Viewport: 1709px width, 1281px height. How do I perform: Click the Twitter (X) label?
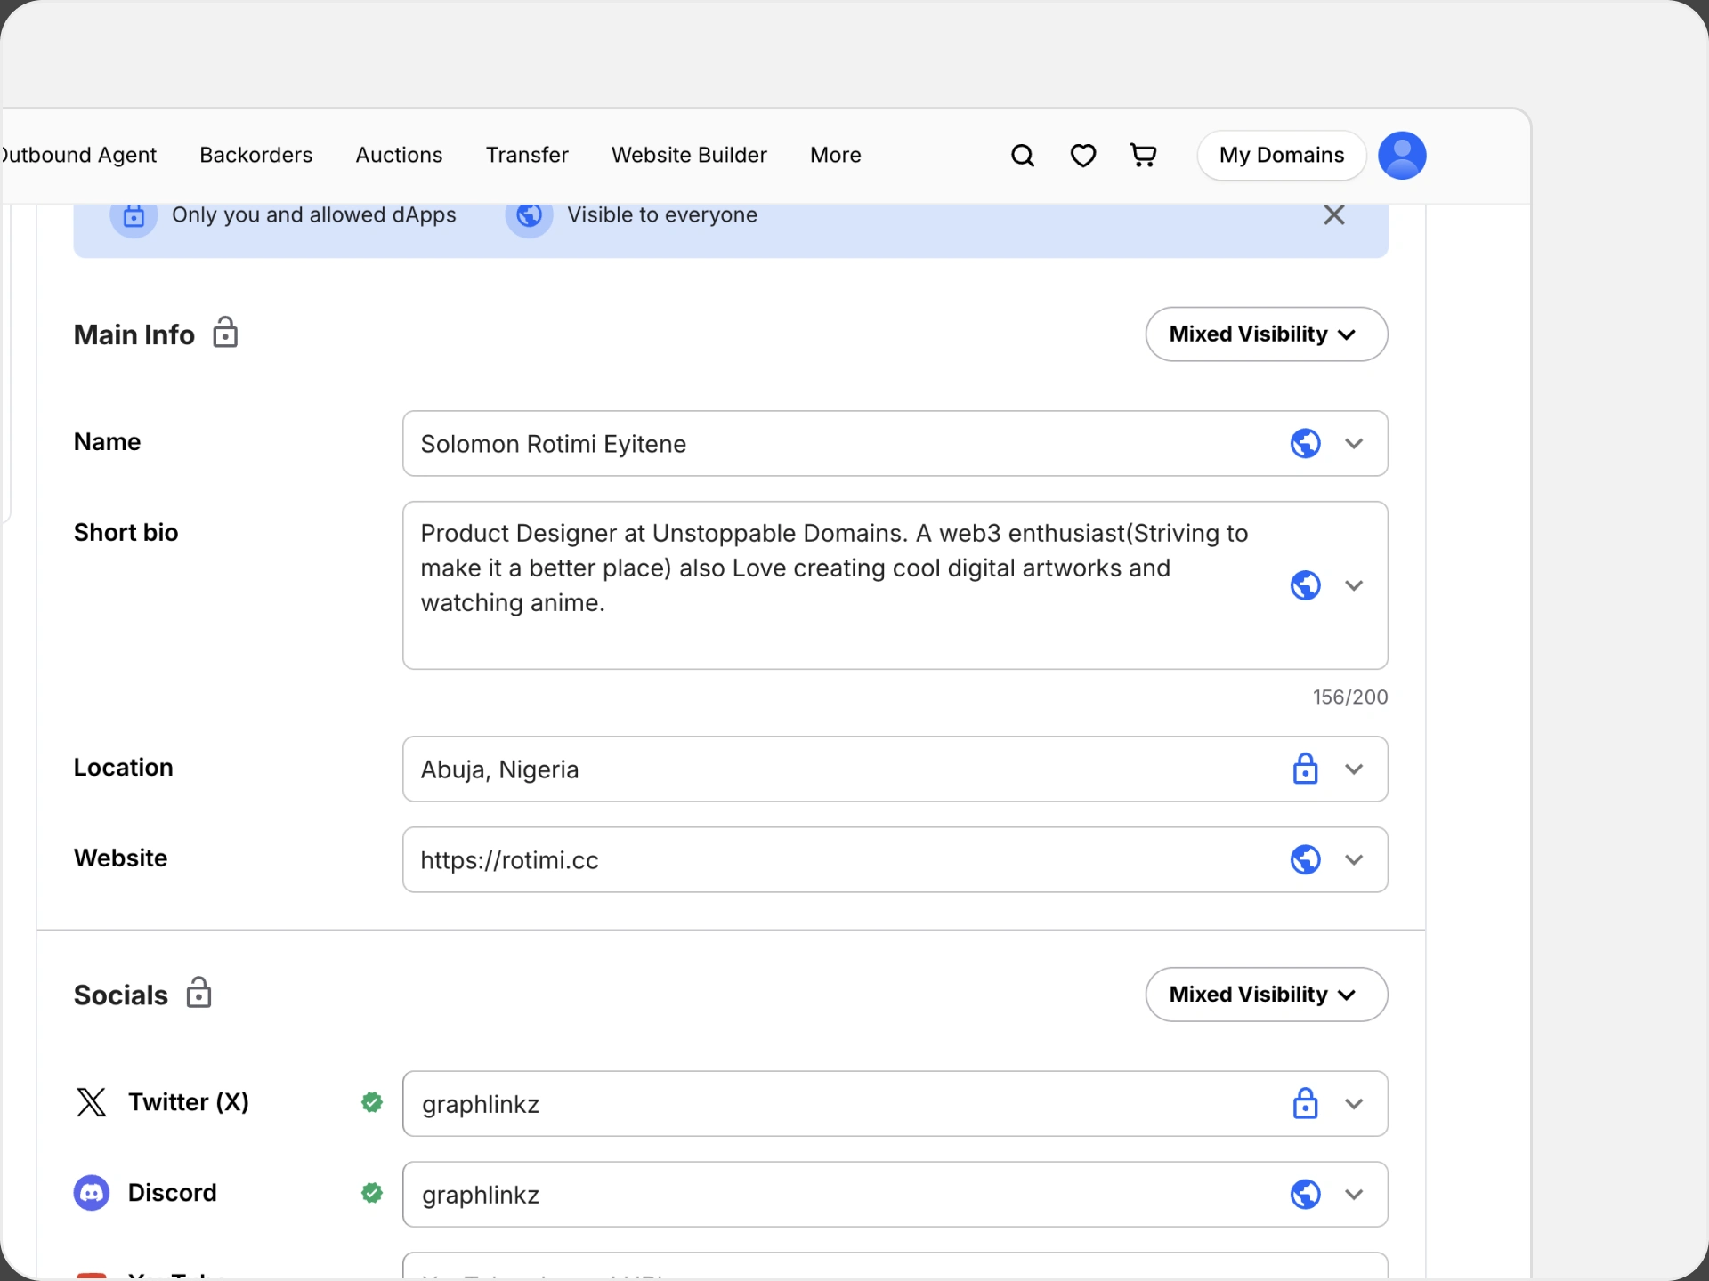(x=189, y=1101)
